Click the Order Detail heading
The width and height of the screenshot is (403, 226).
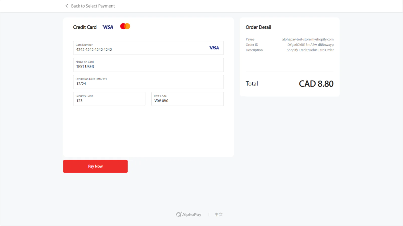(x=258, y=27)
